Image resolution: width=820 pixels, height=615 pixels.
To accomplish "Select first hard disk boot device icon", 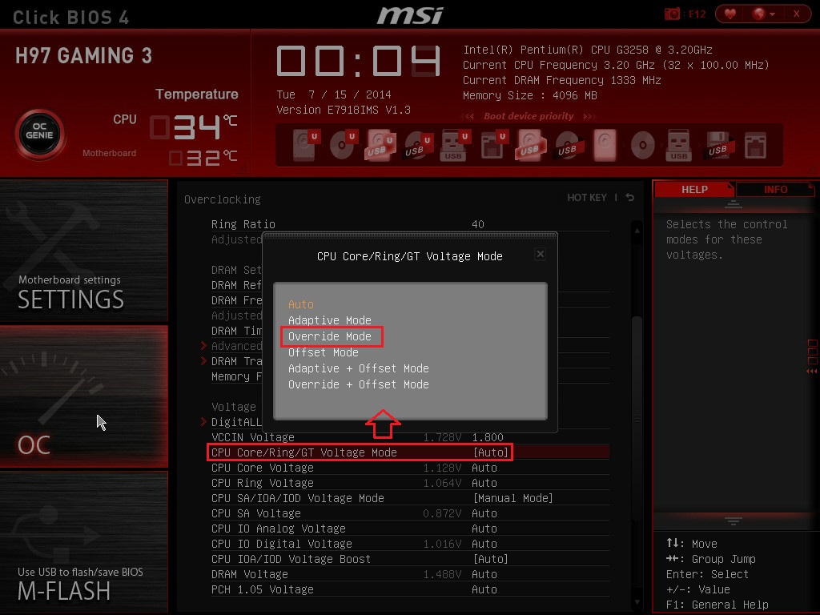I will pyautogui.click(x=303, y=144).
